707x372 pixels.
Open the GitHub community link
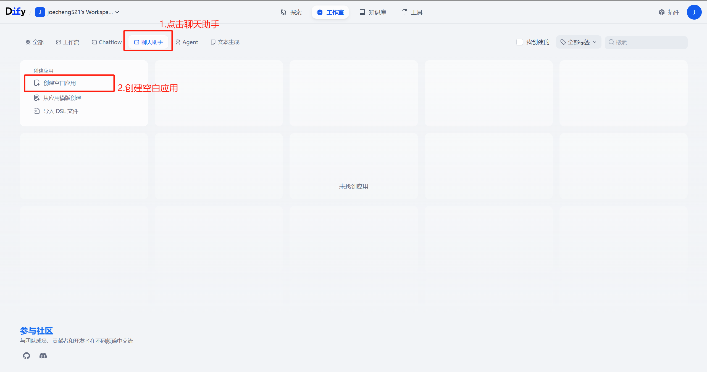pos(27,356)
